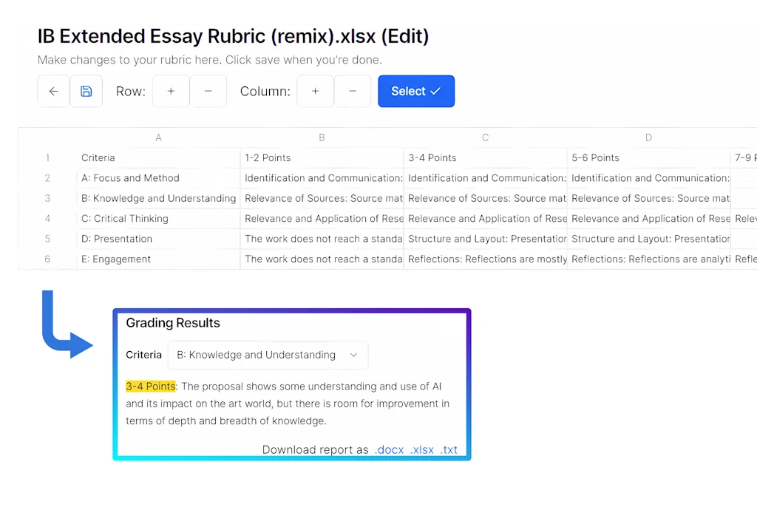Viewport: 757px width, 510px height.
Task: Click the plus icon to add a column
Action: [x=316, y=91]
